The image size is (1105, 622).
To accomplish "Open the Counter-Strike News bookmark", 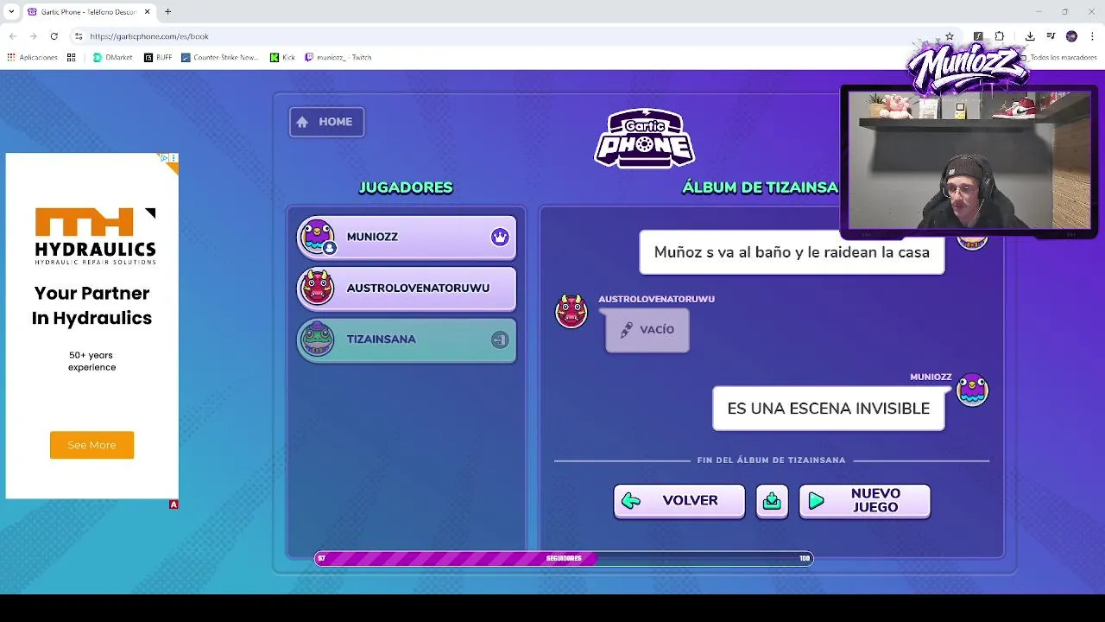I will point(220,58).
